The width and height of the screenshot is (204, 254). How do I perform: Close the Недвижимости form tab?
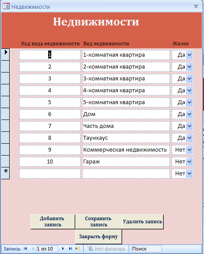click(196, 7)
